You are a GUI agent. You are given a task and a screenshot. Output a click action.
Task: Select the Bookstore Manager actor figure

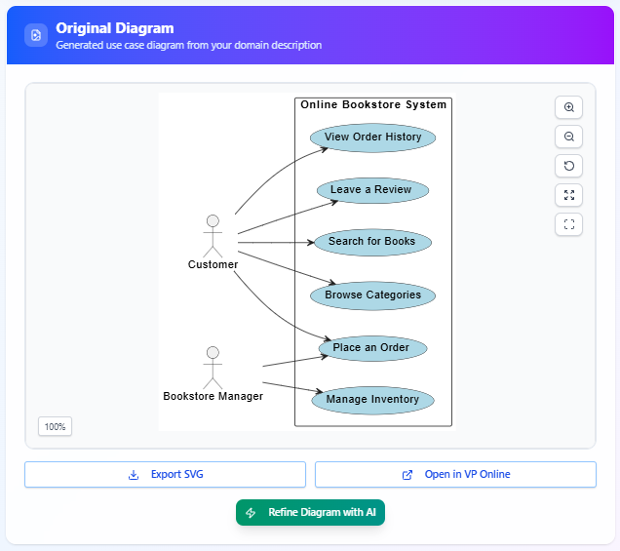tap(213, 367)
